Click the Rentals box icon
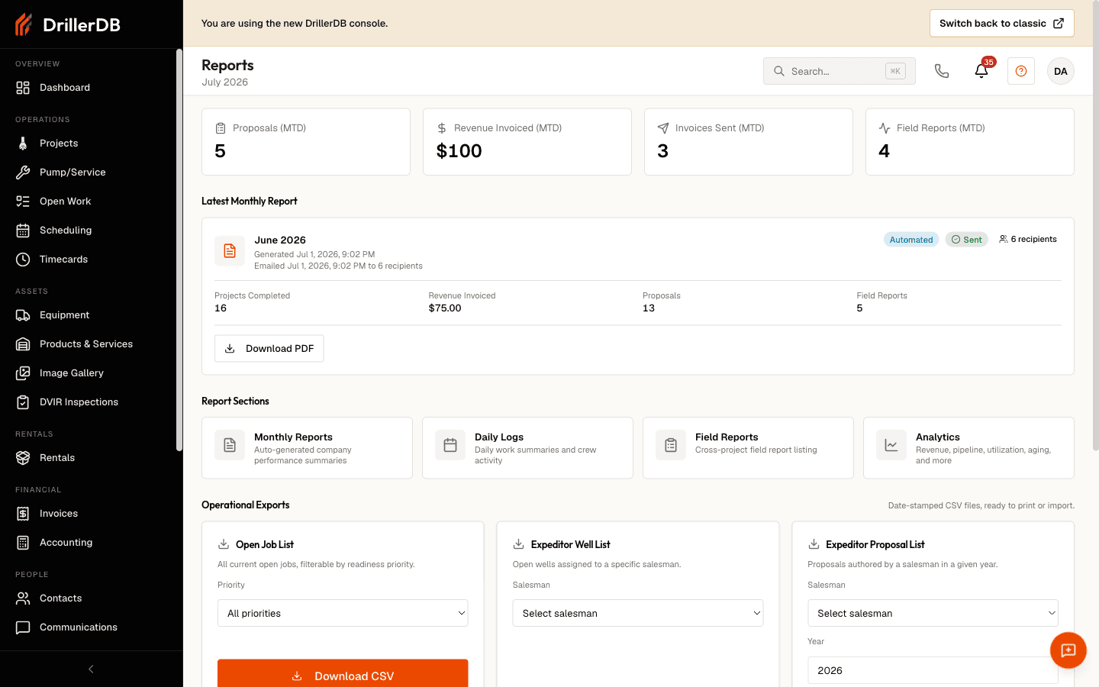Viewport: 1099px width, 687px height. [23, 458]
